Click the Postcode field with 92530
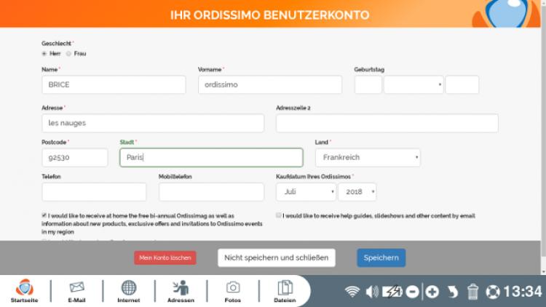The height and width of the screenshot is (307, 546). click(75, 157)
